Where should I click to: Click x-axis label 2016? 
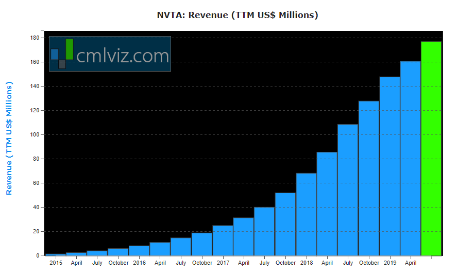pyautogui.click(x=139, y=263)
